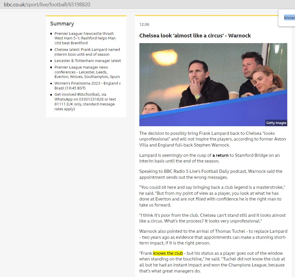Click the paragraph starting "You could sit here and say"
Image resolution: width=295 pixels, height=277 pixels.
click(212, 196)
